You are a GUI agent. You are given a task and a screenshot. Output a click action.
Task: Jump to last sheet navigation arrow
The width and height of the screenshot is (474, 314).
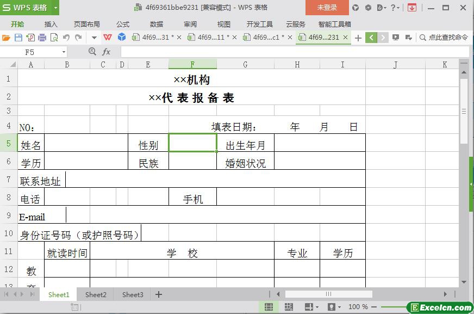[33, 294]
